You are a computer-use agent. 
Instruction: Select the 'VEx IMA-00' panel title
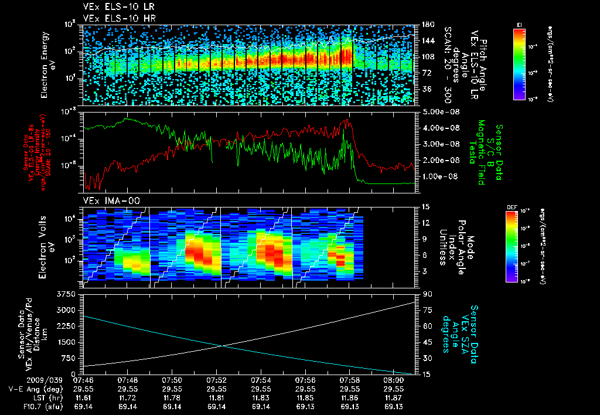[111, 200]
